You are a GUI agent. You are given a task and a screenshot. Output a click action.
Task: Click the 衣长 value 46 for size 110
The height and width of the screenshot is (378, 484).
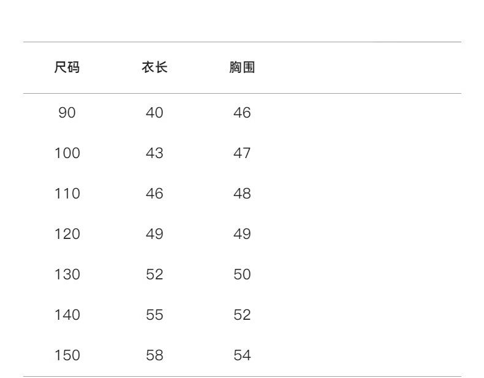tap(154, 194)
